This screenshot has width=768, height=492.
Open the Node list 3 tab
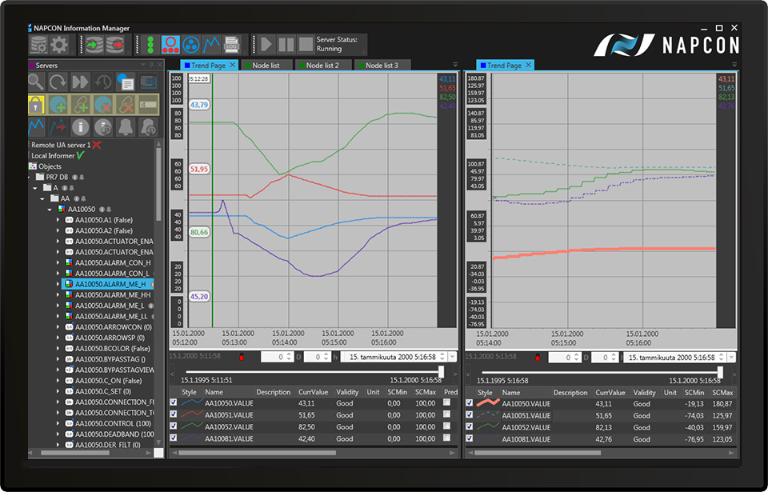click(x=381, y=65)
